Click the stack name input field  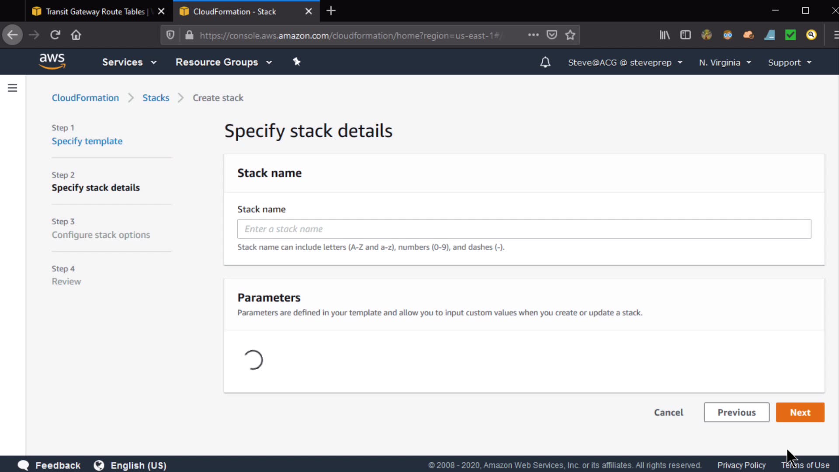(x=524, y=229)
